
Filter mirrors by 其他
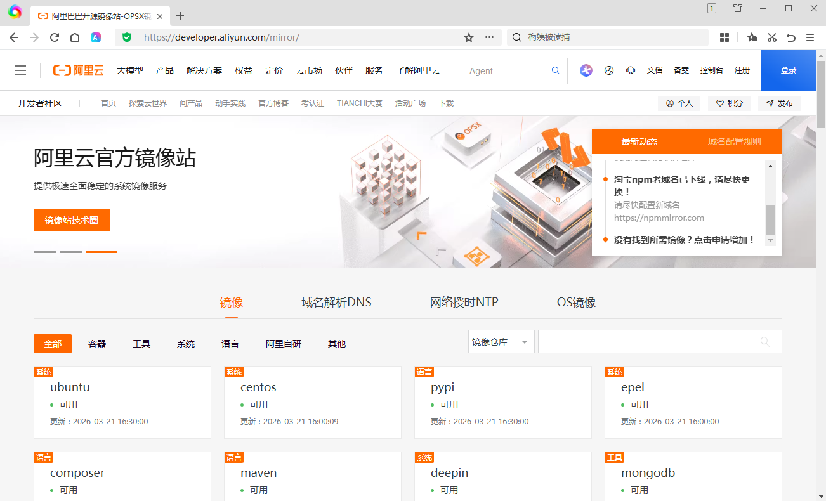pyautogui.click(x=337, y=344)
